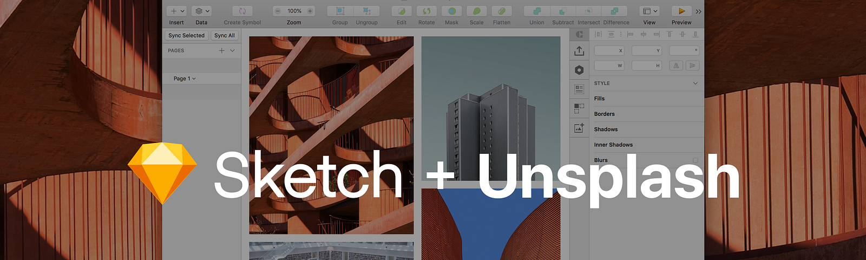Click the Preview play button
Screen dimensions: 866x260
[x=681, y=11]
